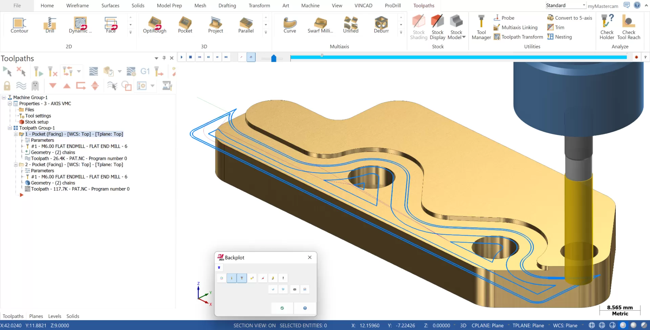Move insert arrow down one item

(x=53, y=85)
